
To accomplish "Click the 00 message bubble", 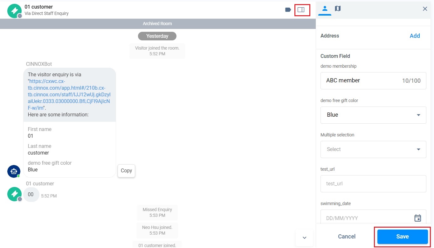I will click(x=31, y=194).
